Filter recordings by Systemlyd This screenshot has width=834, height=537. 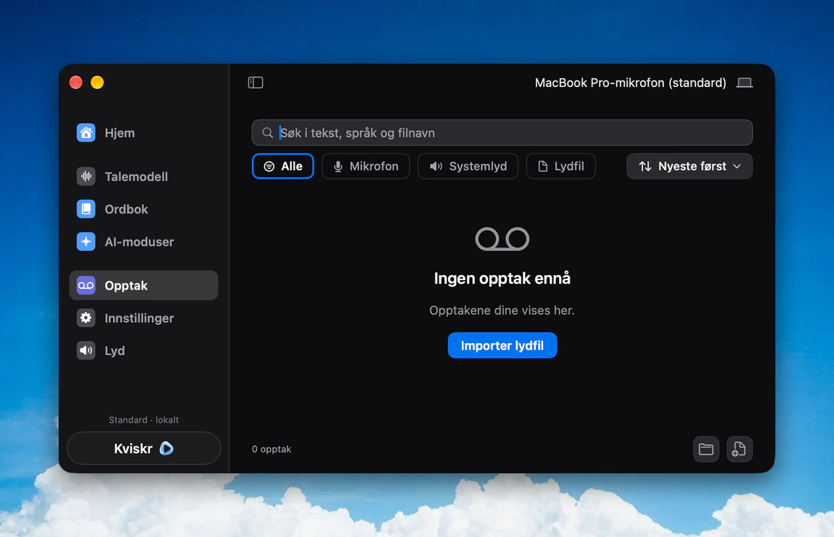468,166
